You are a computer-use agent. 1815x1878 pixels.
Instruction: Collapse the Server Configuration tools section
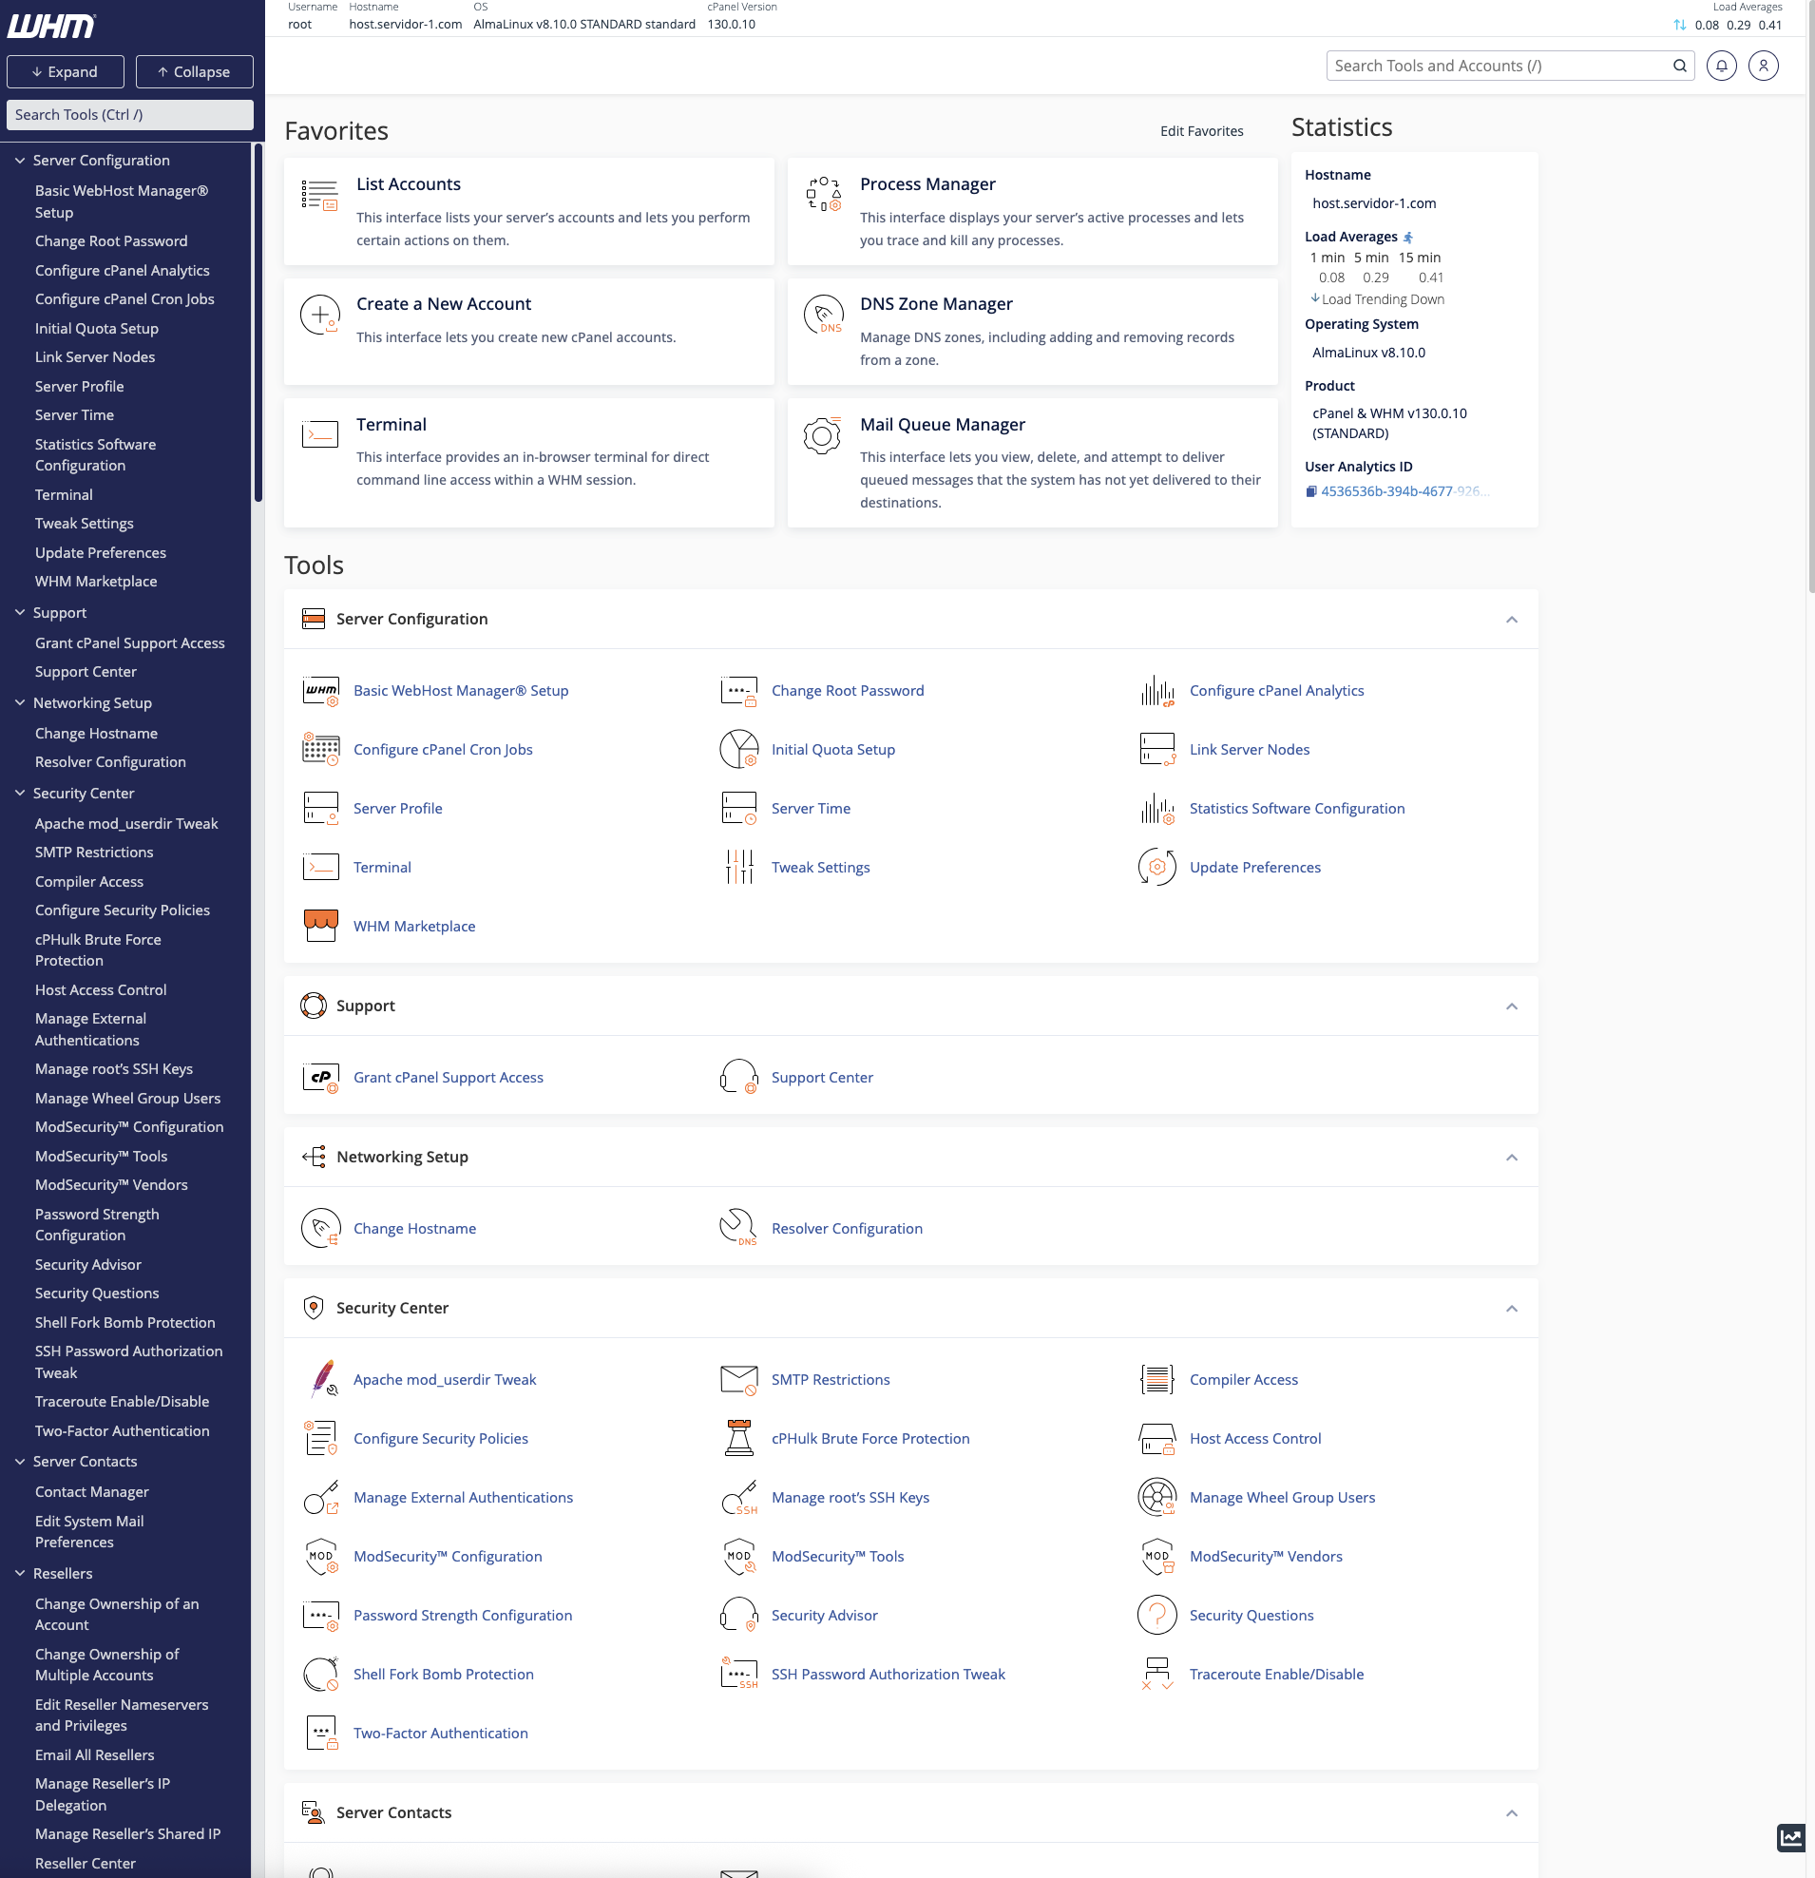point(1511,620)
